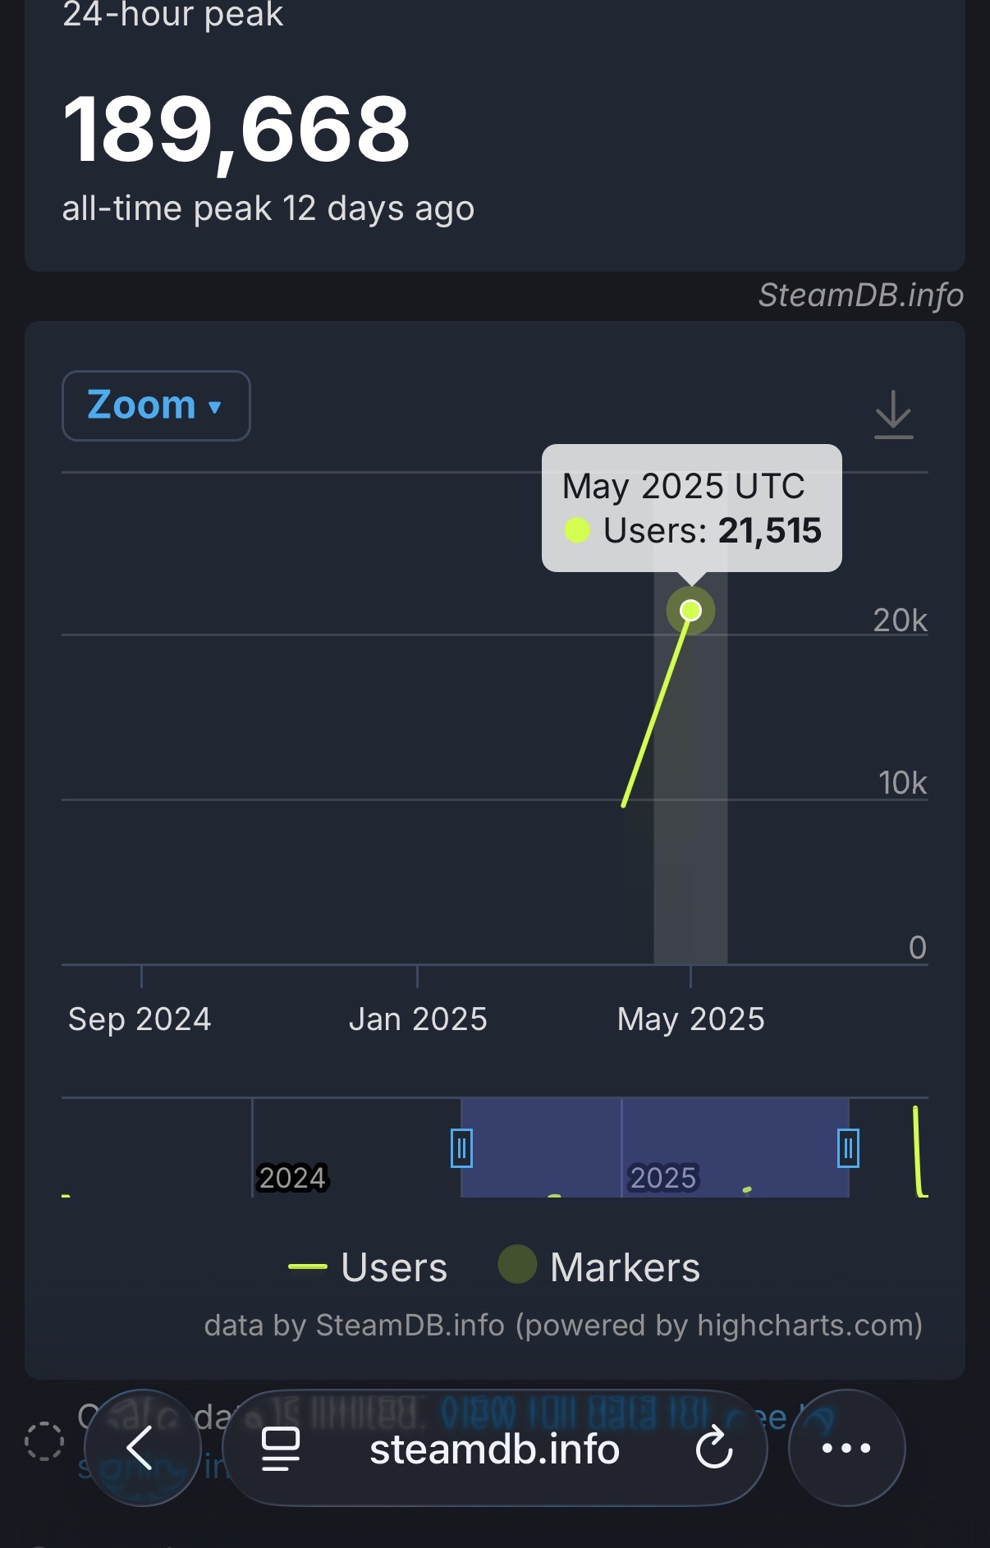Tap the steamdb.info address bar
This screenshot has height=1548, width=990.
pos(495,1448)
